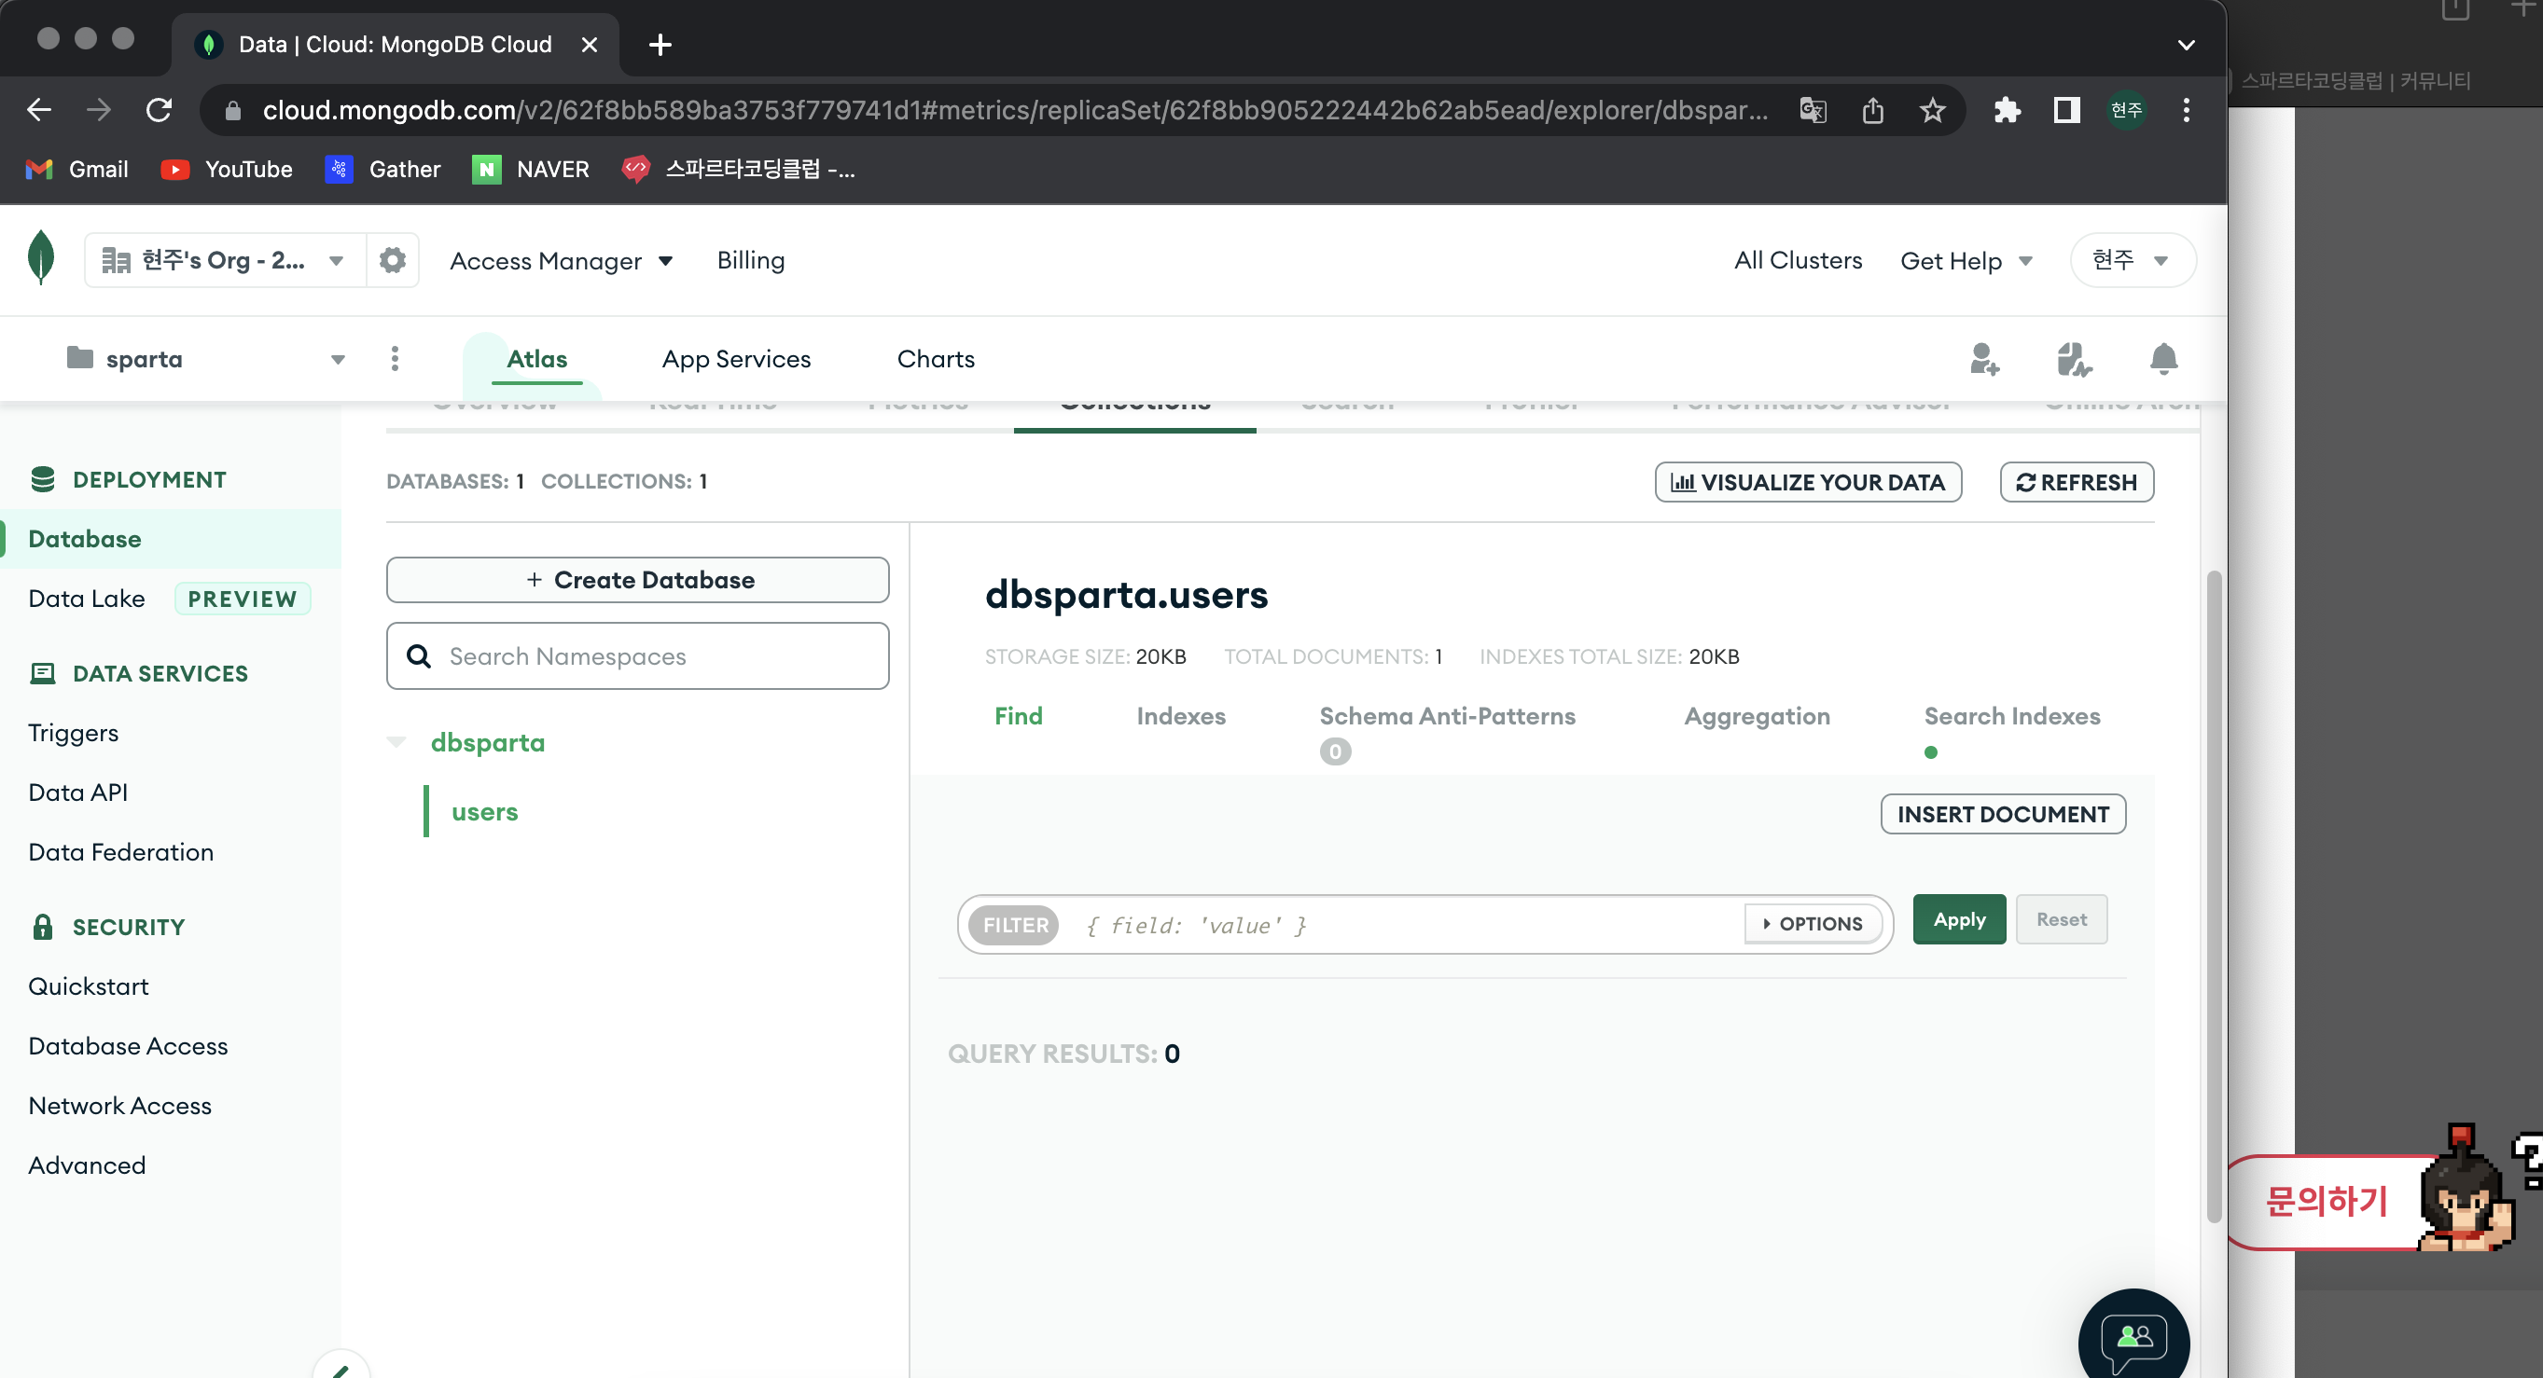Open NAVER bookmark

pos(531,170)
